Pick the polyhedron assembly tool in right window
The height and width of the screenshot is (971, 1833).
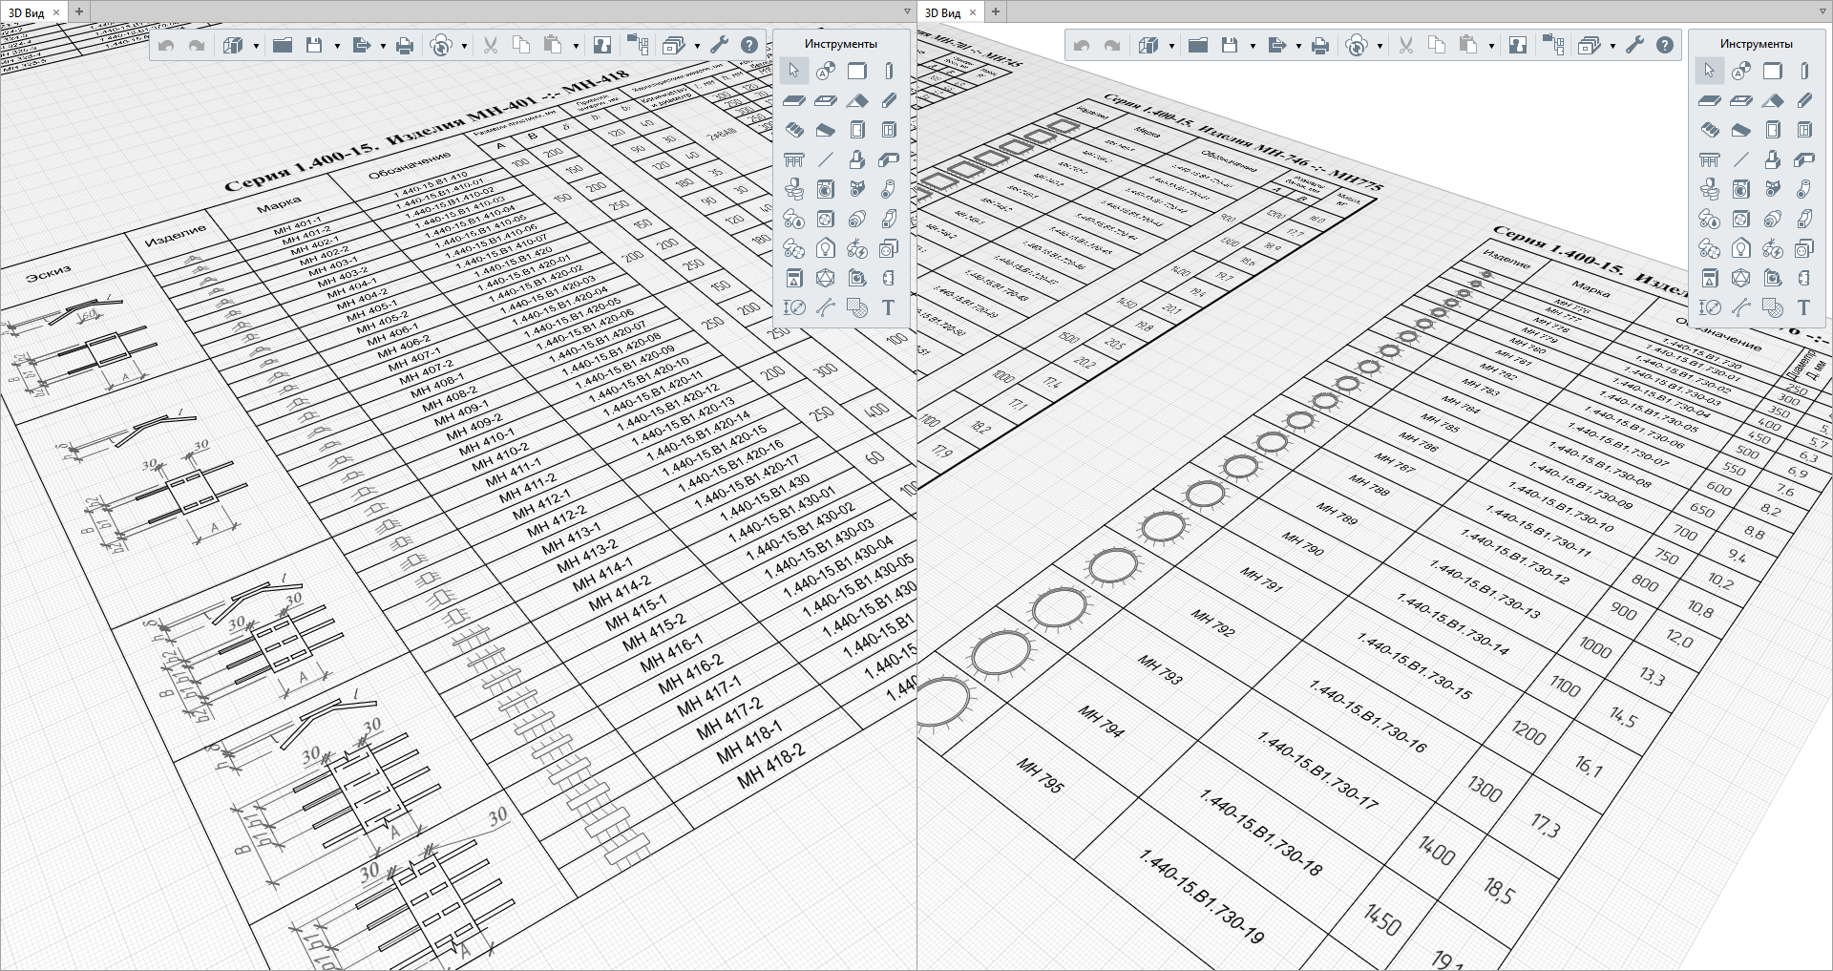[x=1741, y=278]
